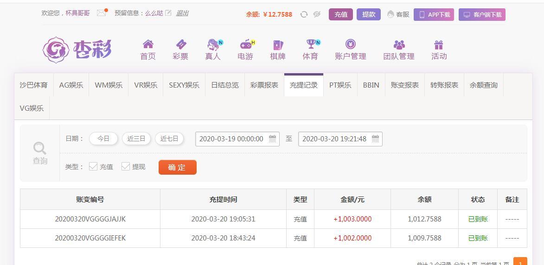The image size is (544, 265).
Task: Click the 提款 withdraw button
Action: pyautogui.click(x=369, y=14)
